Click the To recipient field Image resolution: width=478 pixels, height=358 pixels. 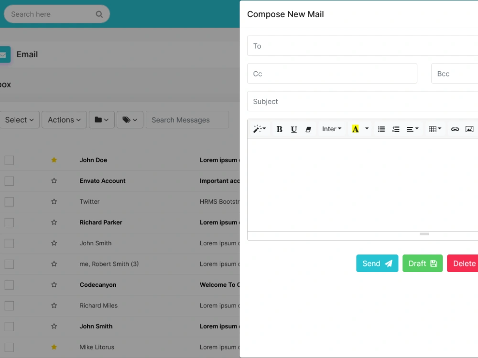point(362,46)
